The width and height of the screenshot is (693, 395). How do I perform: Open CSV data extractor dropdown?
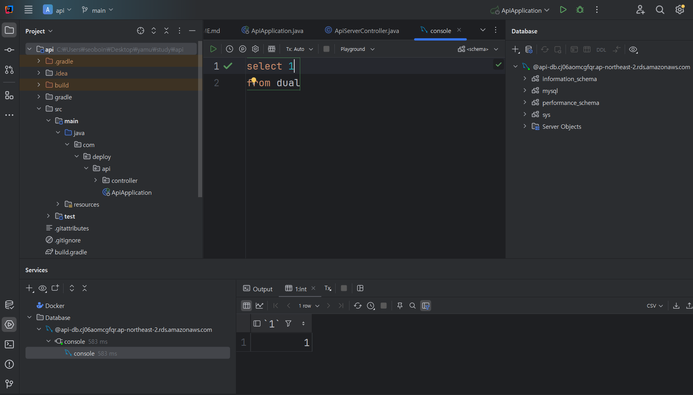(655, 306)
